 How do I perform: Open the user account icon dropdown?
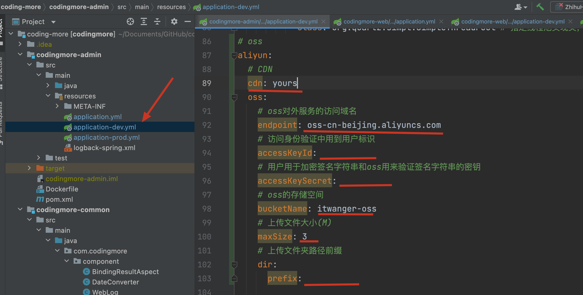(x=521, y=7)
